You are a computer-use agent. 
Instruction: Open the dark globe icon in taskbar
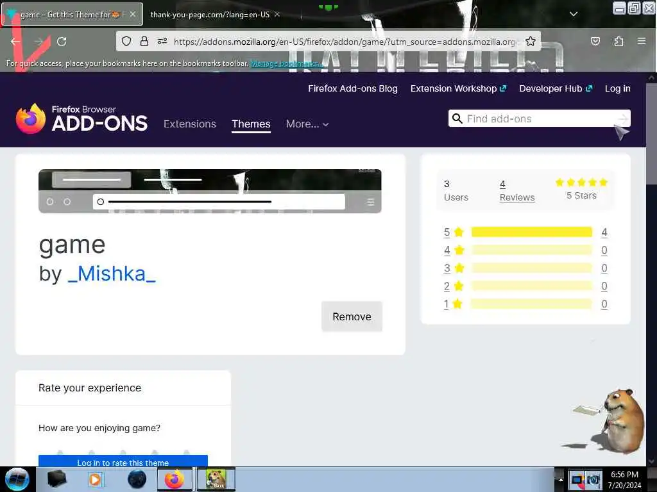point(137,479)
